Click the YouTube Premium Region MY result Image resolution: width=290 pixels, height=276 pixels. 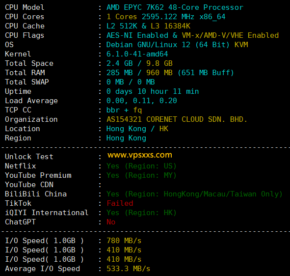tap(141, 175)
